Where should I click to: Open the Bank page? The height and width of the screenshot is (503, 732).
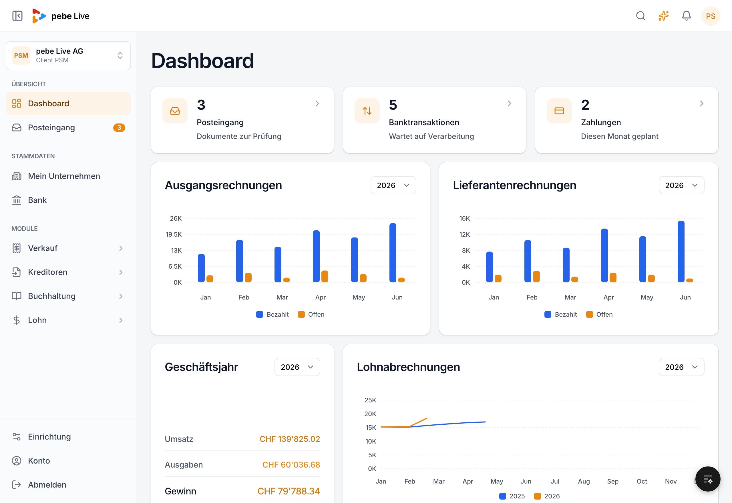point(68,200)
